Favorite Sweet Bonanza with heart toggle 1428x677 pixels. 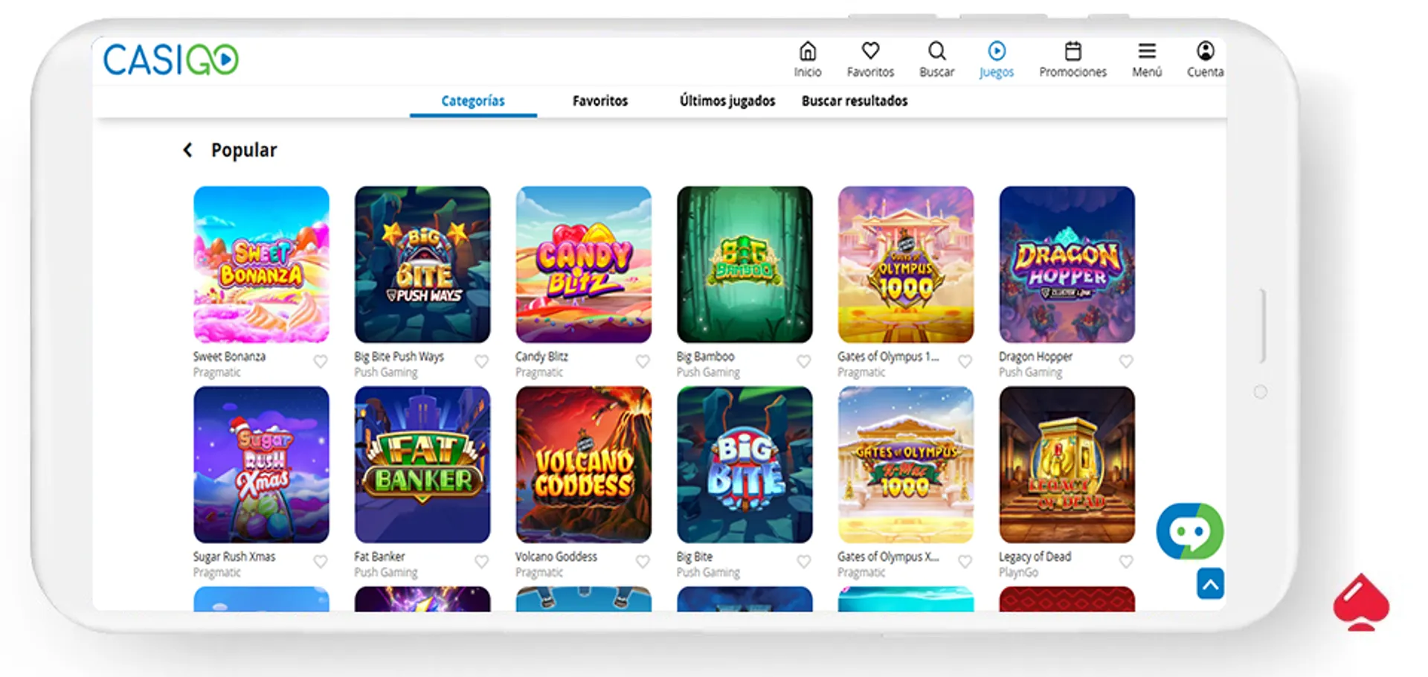(321, 362)
